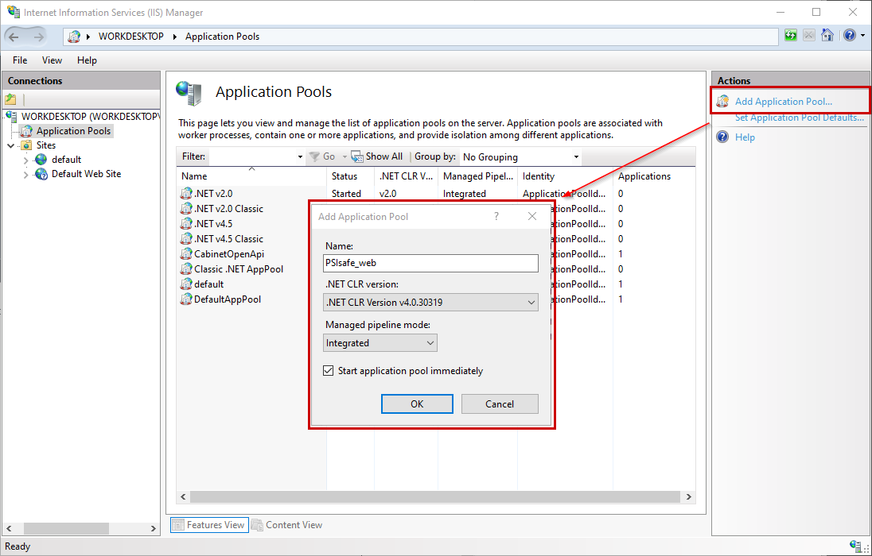Click the Application Pools tree node icon
Screen dimensions: 872x556
click(x=27, y=131)
